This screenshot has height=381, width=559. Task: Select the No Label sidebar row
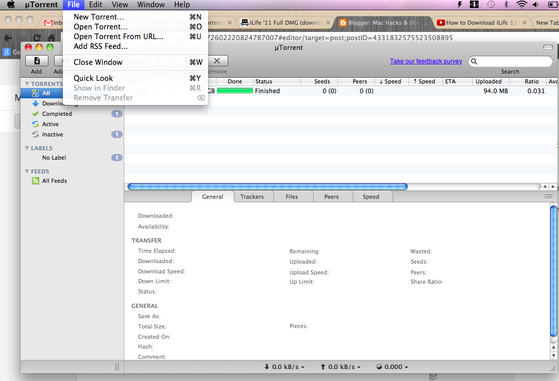72,158
